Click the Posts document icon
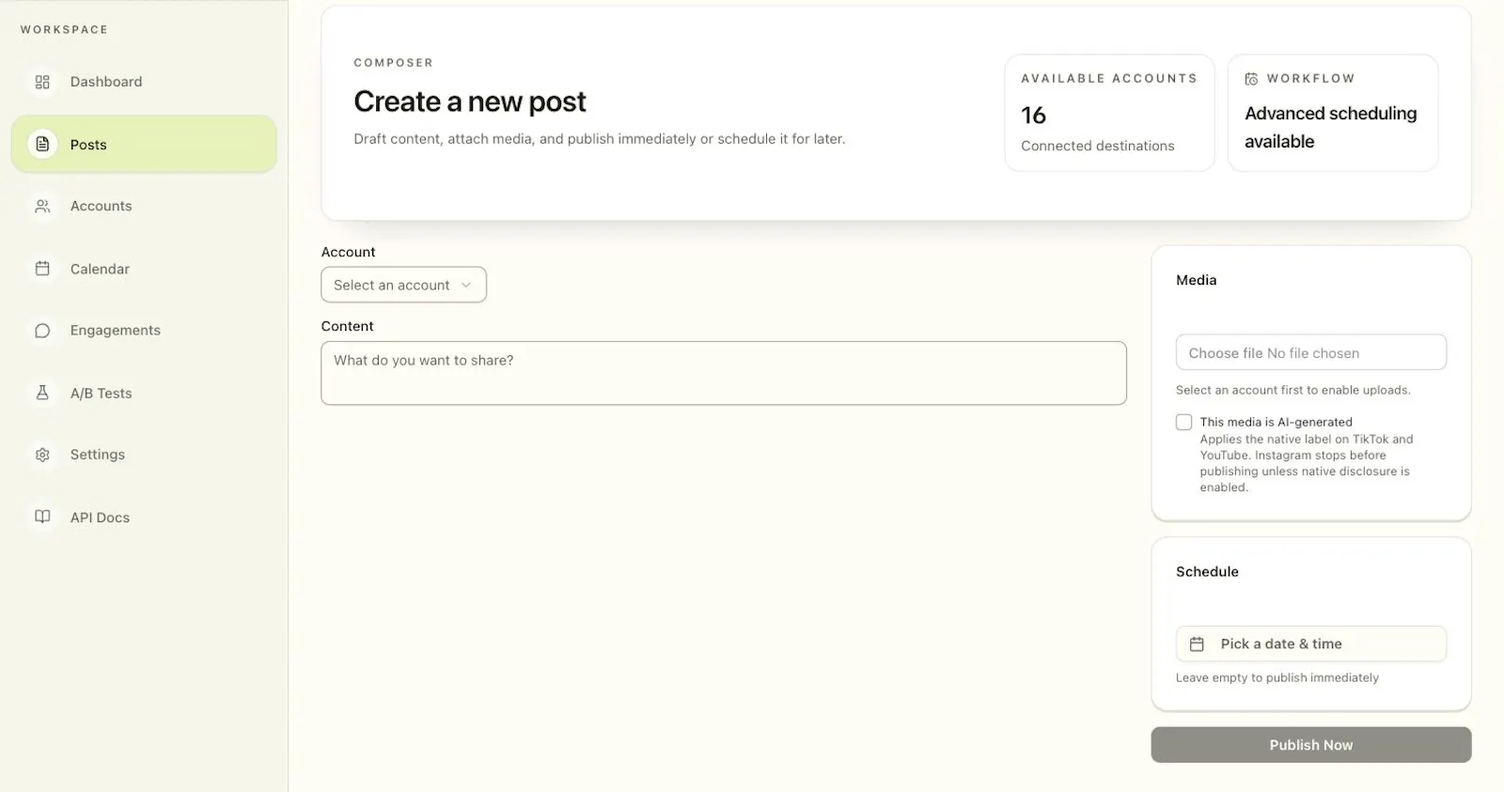Viewport: 1504px width, 792px height. click(x=42, y=144)
